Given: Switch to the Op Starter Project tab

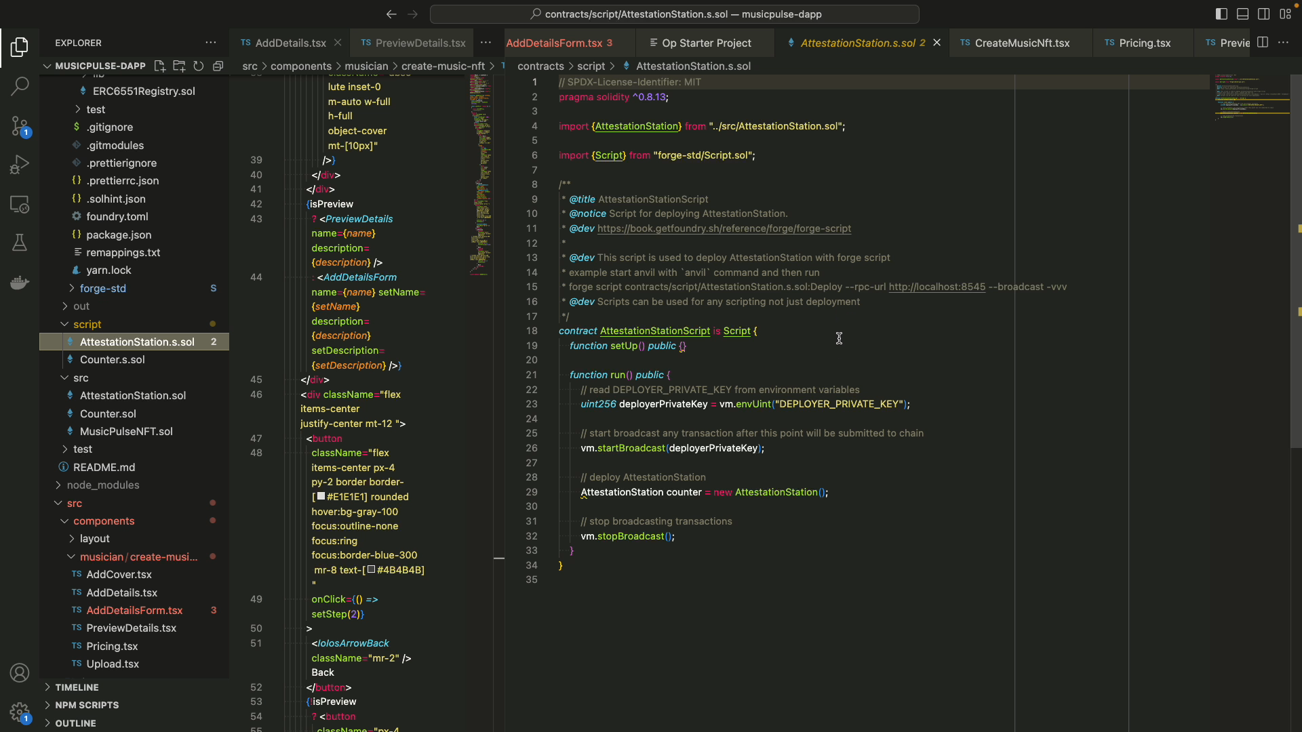Looking at the screenshot, I should 706,42.
